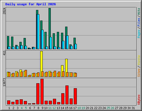The width and height of the screenshot is (142, 111).
Task: Select the cyan pages bar for day 9
Action: click(x=42, y=39)
